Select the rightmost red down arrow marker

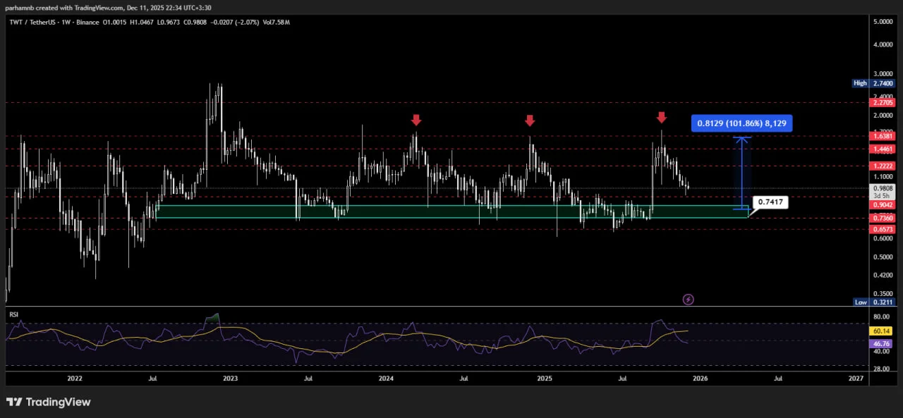click(662, 117)
